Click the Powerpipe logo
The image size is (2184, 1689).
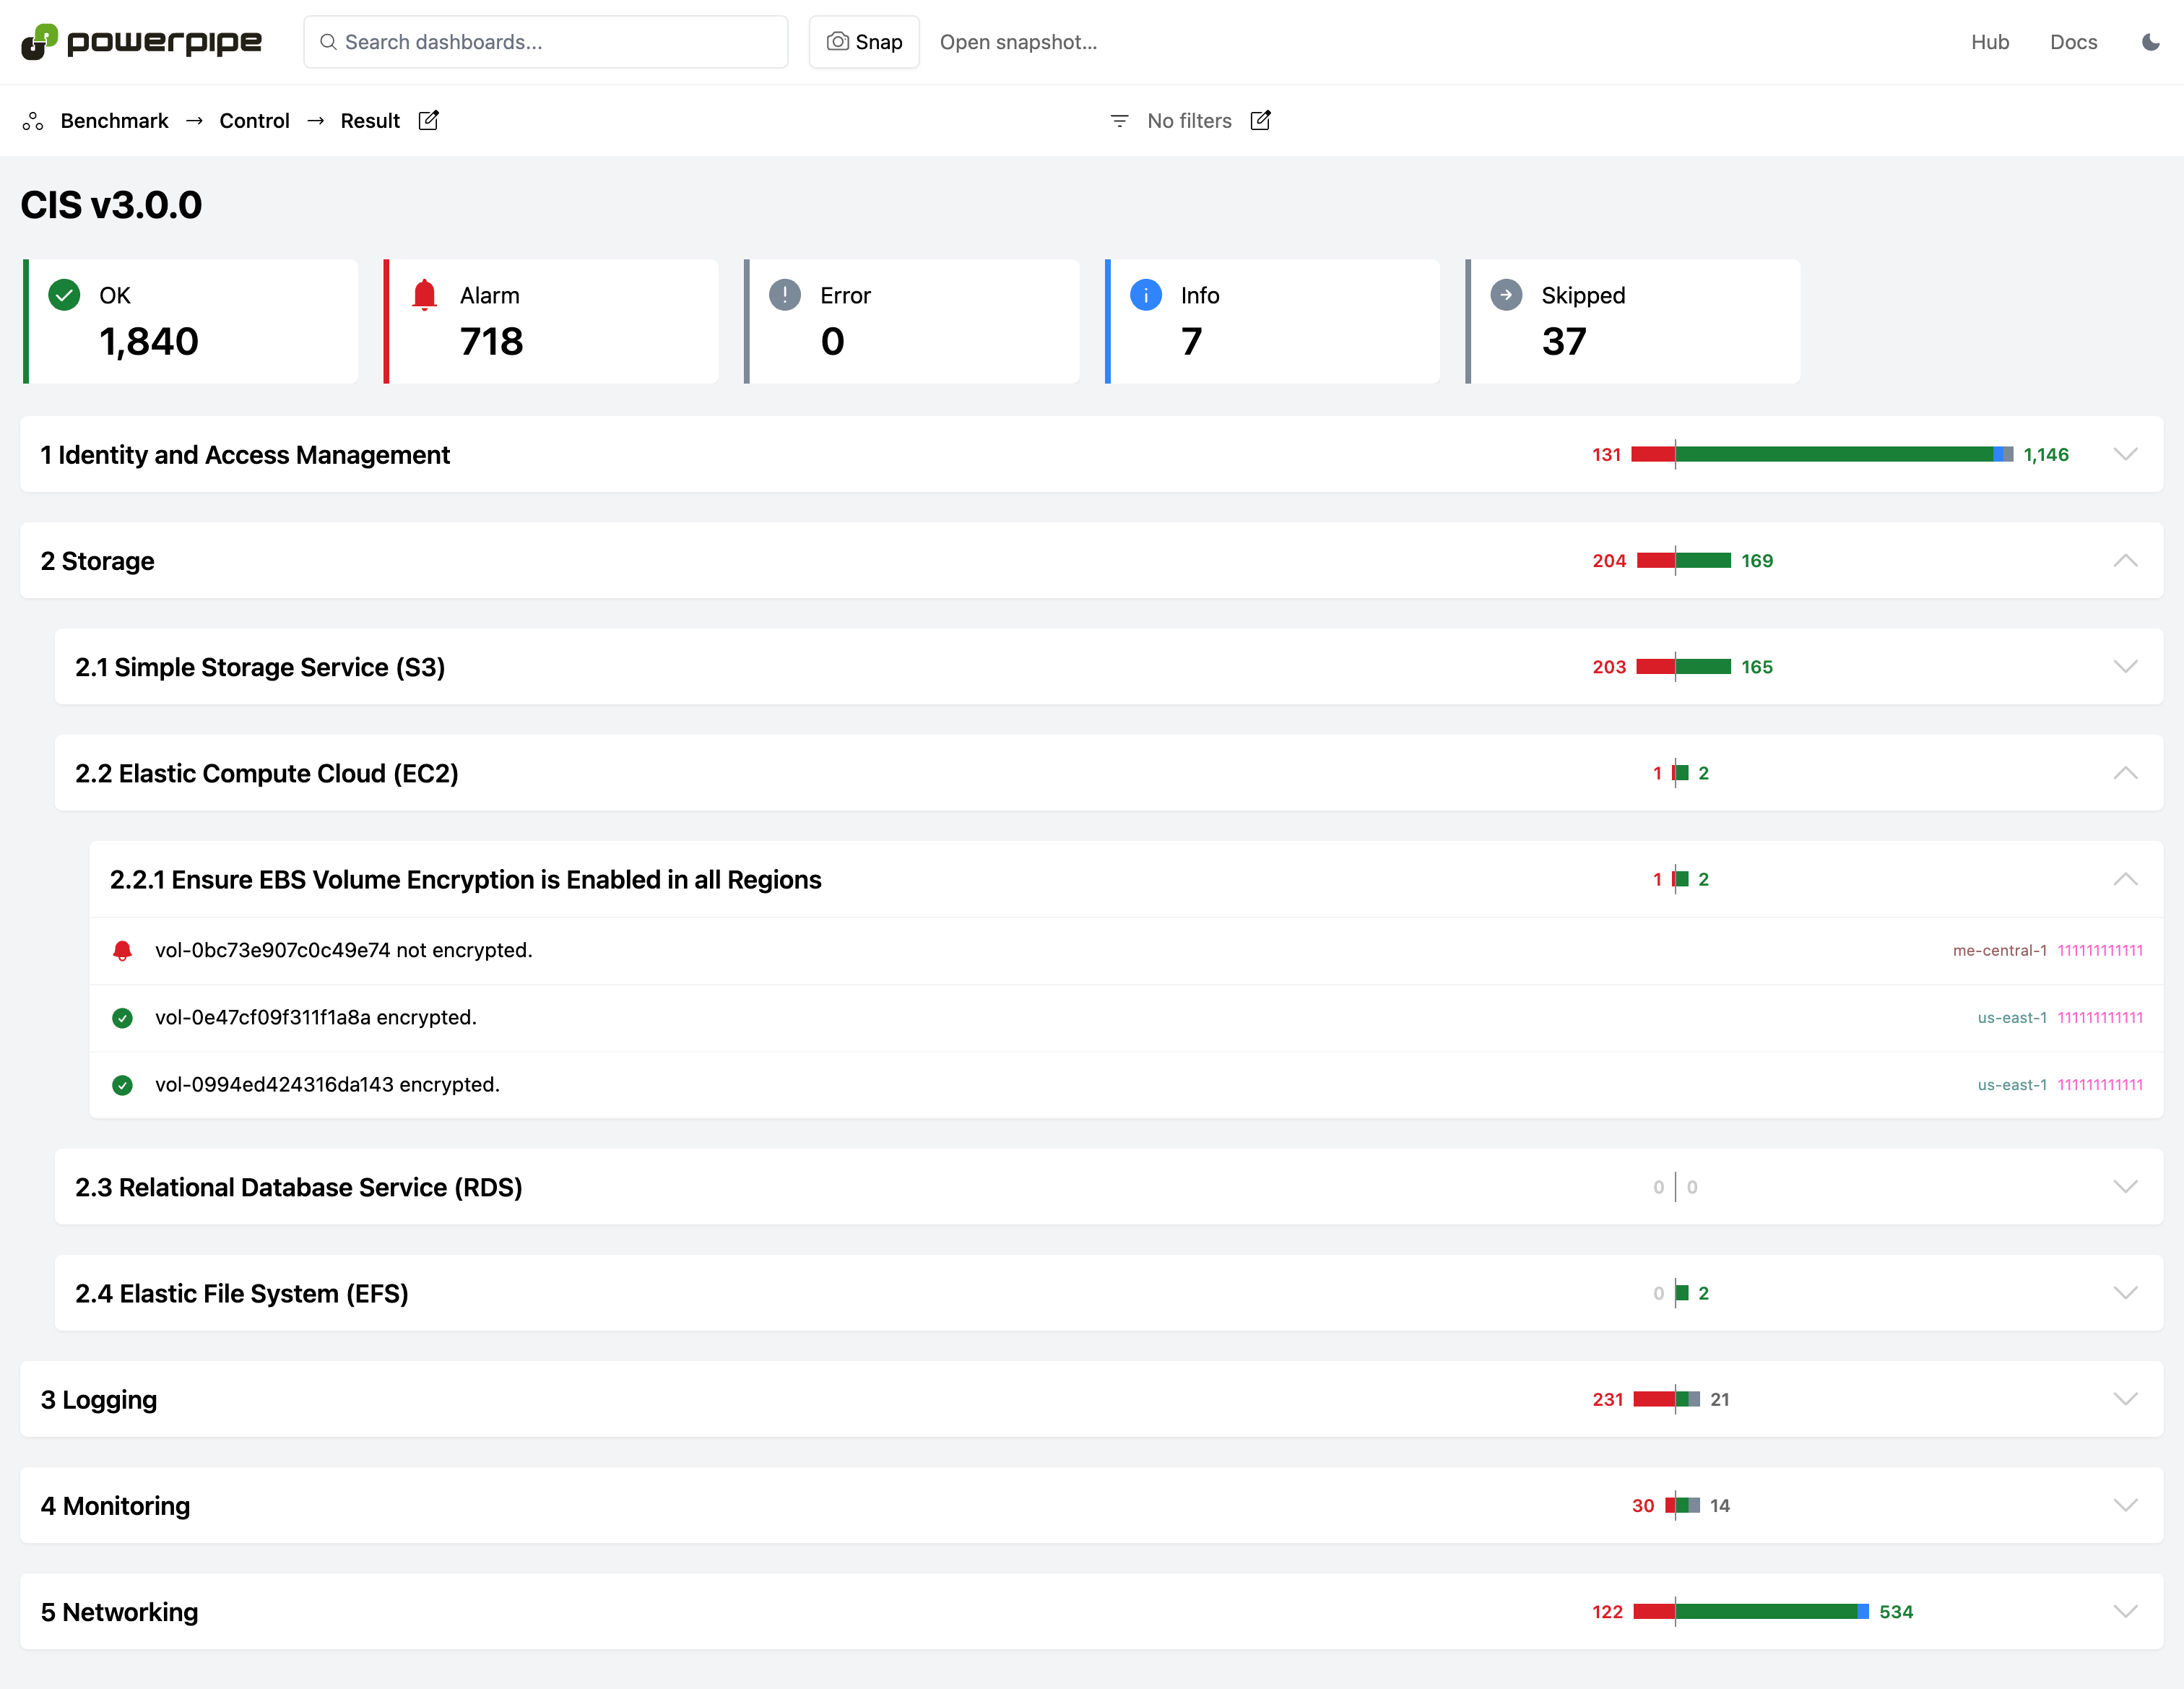click(x=141, y=42)
